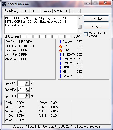Click the last CPU Usage bar segment

point(68,36)
